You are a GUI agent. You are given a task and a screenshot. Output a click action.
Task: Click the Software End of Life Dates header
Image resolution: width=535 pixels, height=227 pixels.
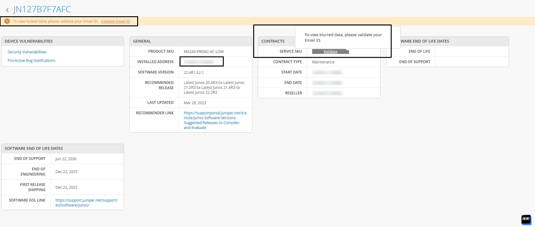[63, 149]
